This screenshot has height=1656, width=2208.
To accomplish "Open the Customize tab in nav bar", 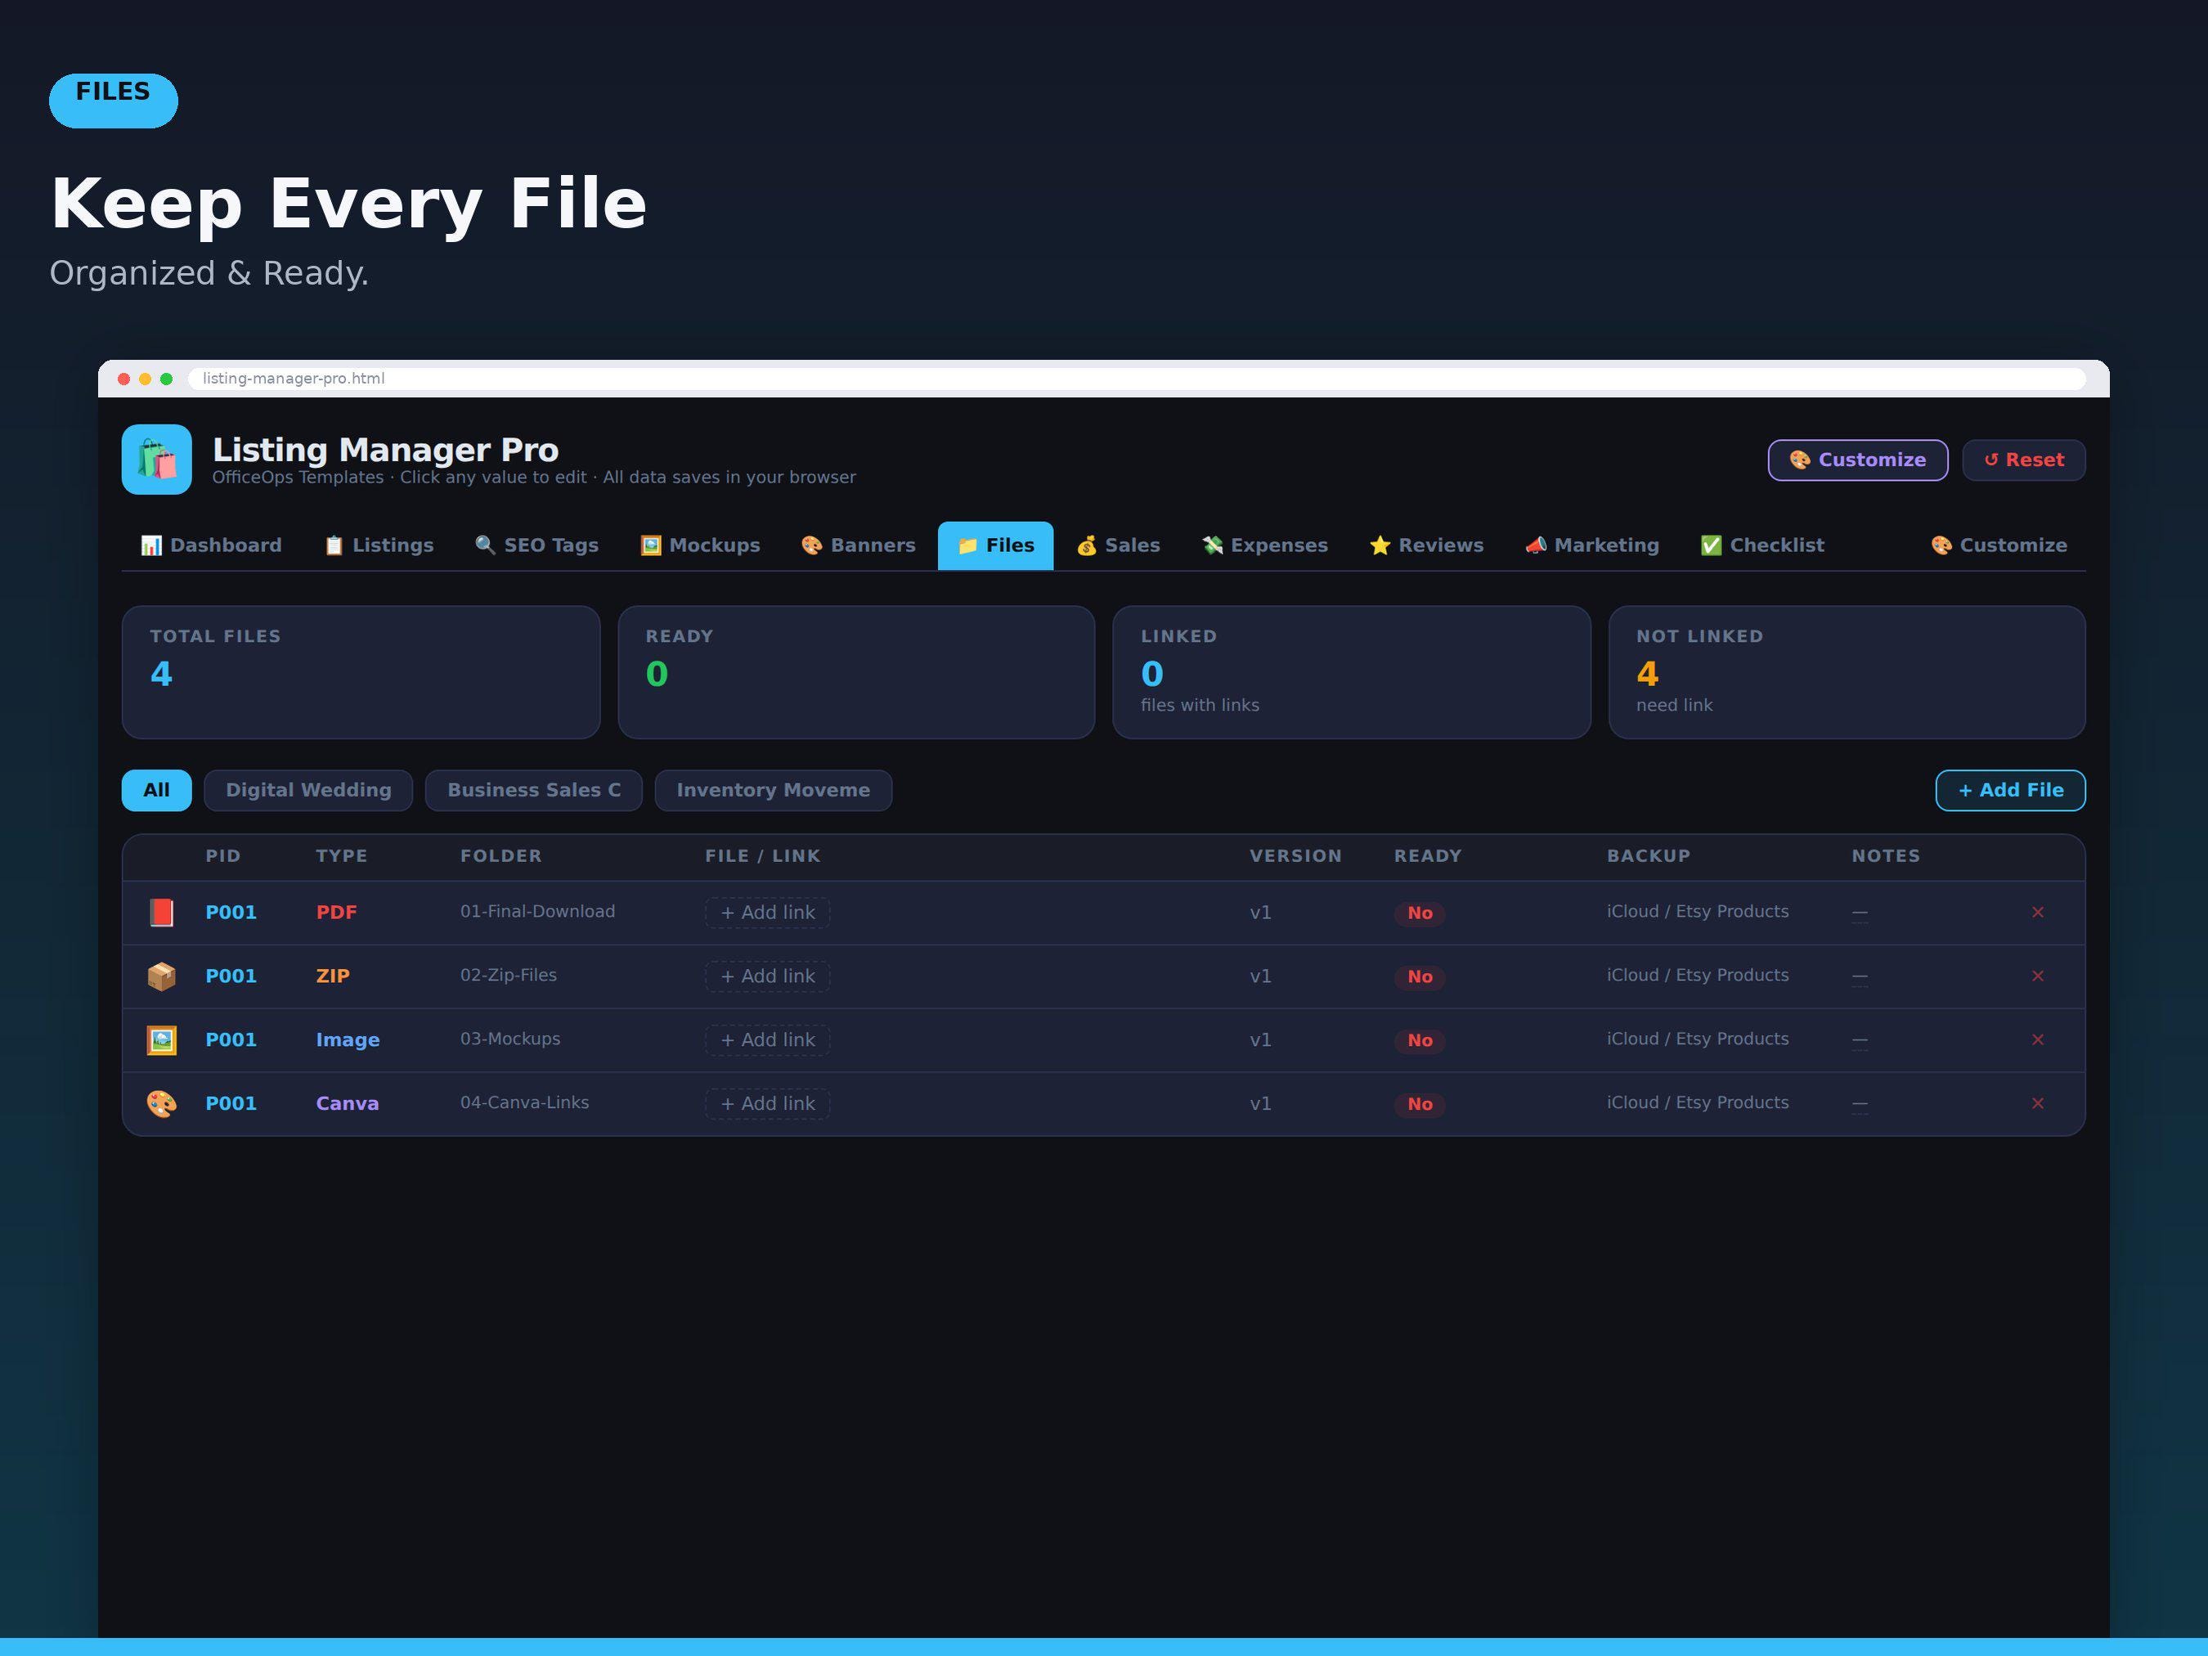I will tap(1999, 545).
